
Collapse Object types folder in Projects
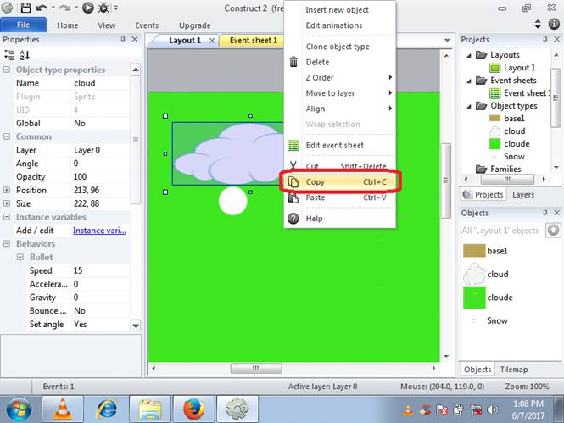[x=469, y=106]
